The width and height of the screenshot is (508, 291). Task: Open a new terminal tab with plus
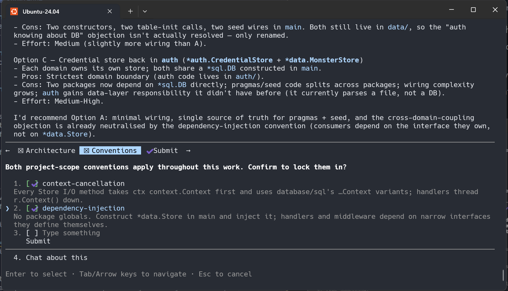pyautogui.click(x=130, y=11)
